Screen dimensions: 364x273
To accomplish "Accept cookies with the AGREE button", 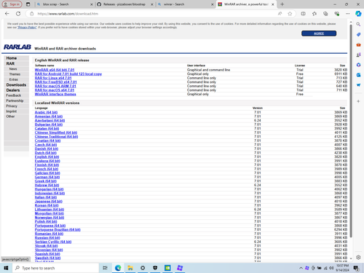I will point(319,33).
